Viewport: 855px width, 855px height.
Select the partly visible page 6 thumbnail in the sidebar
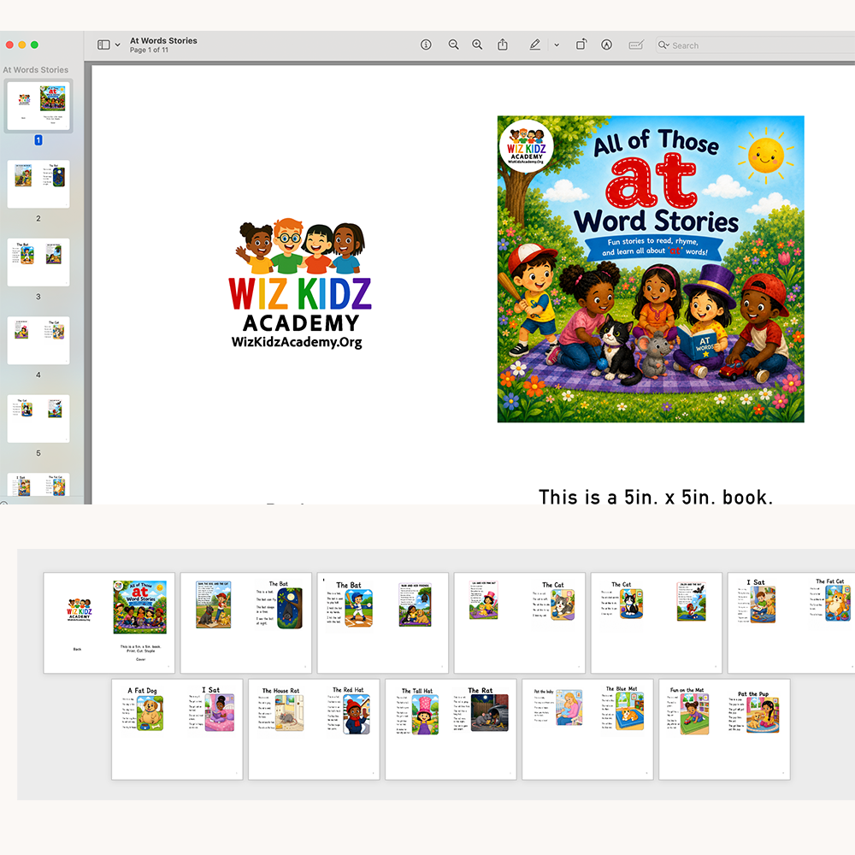point(38,484)
